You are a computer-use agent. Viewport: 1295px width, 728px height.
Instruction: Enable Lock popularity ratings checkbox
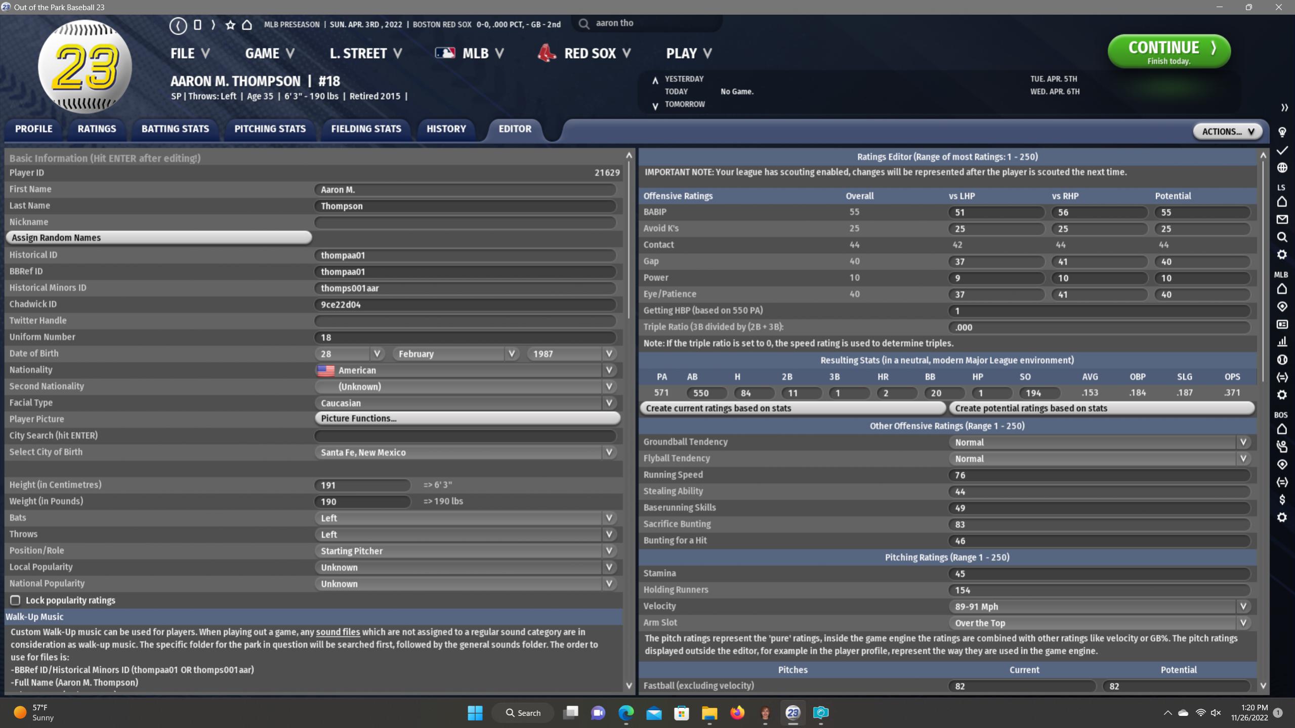[15, 600]
